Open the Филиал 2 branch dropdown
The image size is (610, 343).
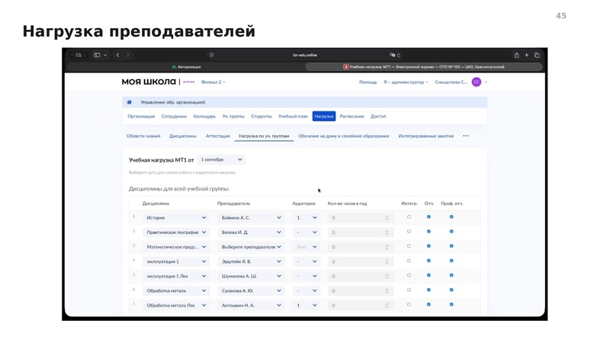[213, 82]
